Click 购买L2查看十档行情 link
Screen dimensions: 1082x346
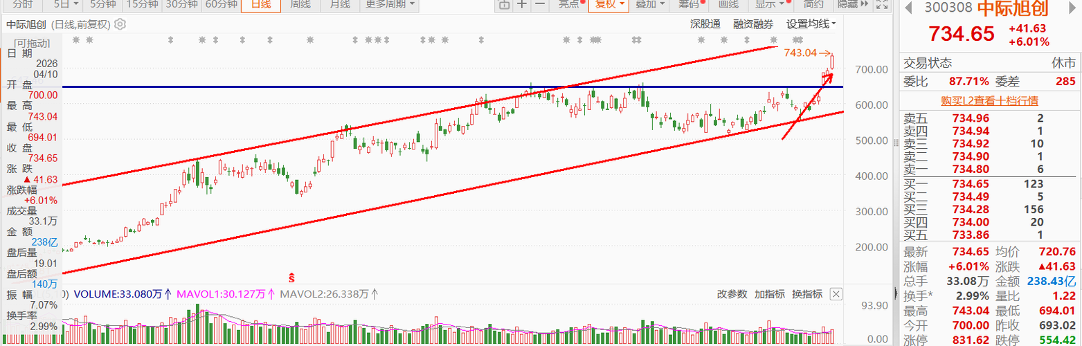(989, 100)
